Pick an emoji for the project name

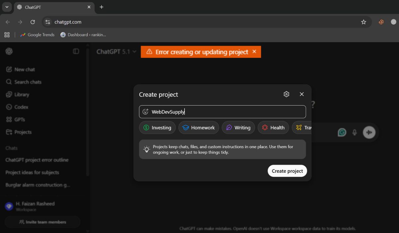145,112
